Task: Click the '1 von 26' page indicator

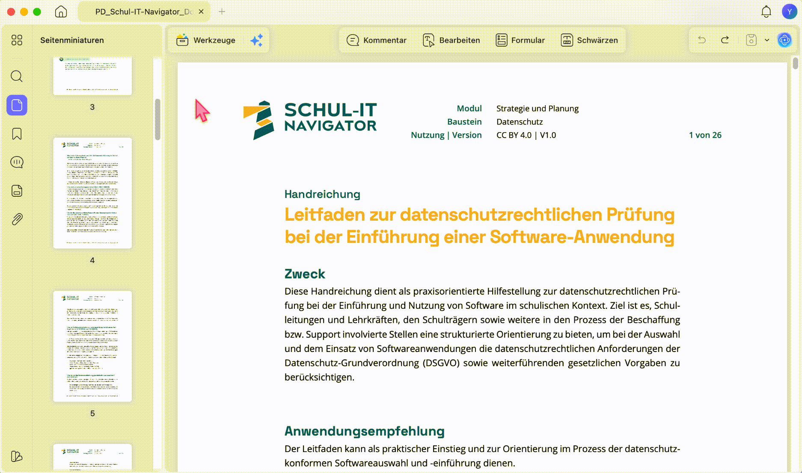Action: (705, 135)
